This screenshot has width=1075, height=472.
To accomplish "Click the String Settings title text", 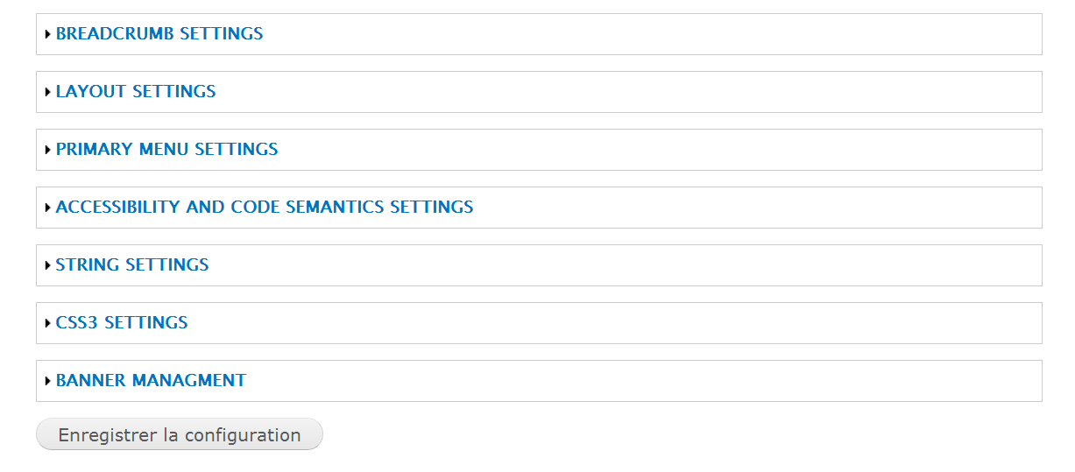I will point(132,265).
